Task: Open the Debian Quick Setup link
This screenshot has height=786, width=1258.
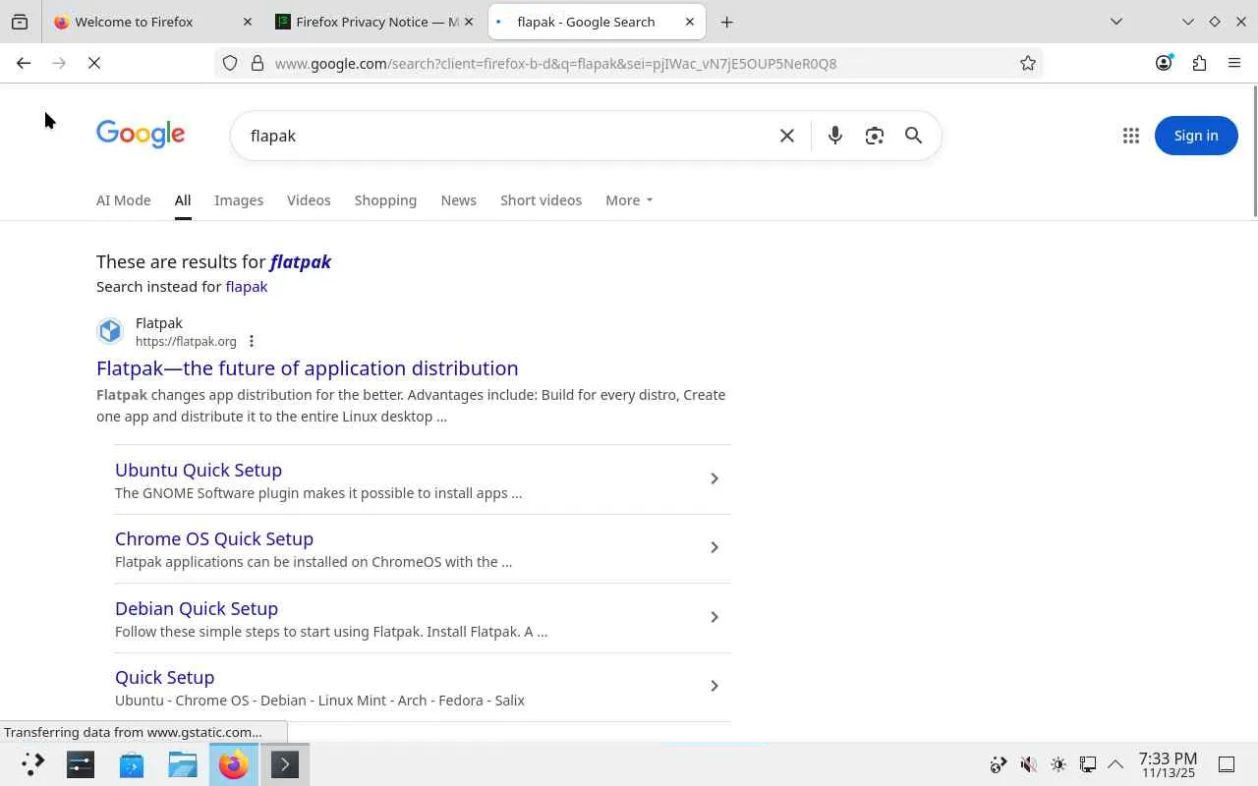Action: (x=197, y=609)
